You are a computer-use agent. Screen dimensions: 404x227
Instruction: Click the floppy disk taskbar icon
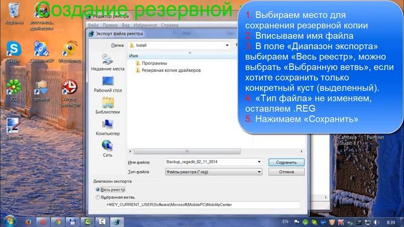pos(73,221)
